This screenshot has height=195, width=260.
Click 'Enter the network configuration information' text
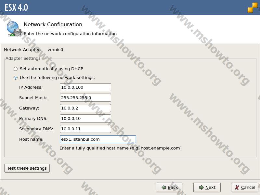(70, 34)
